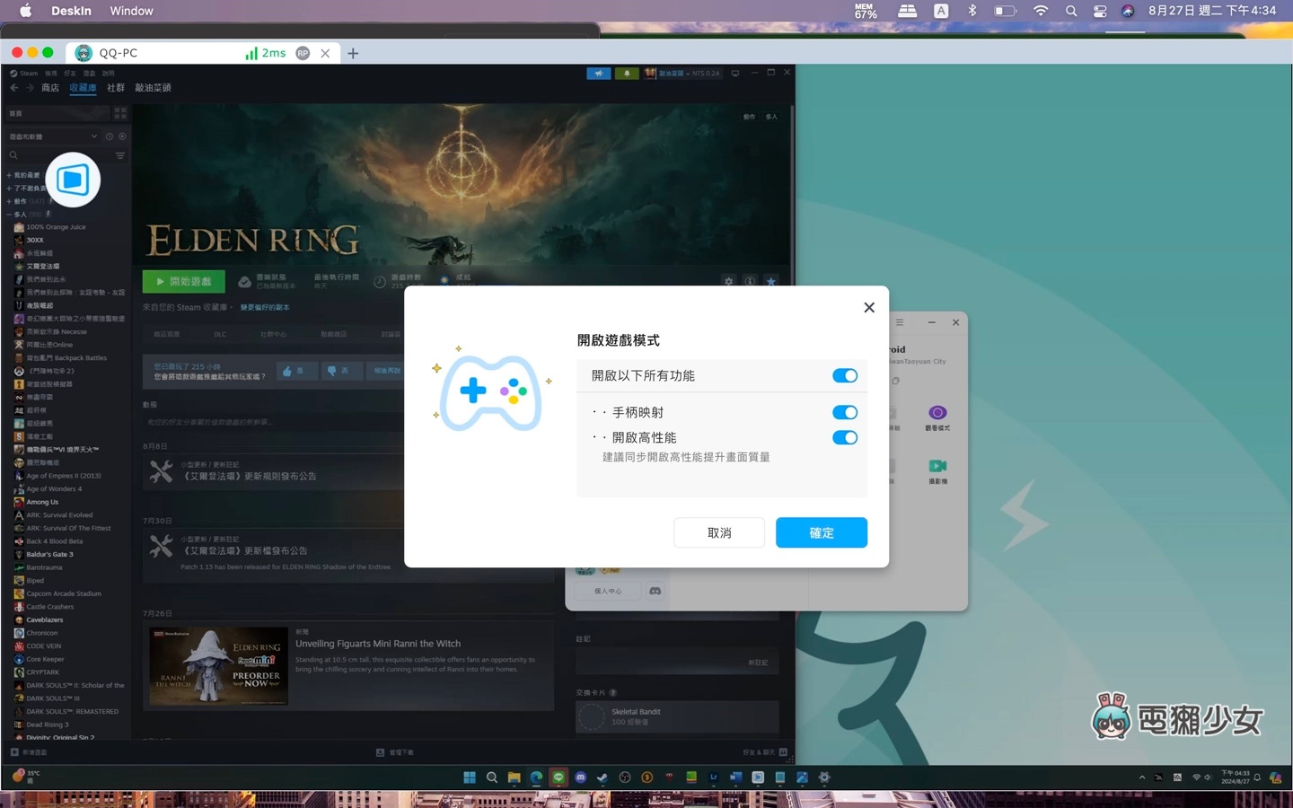Click the controller icon beside 個人中心
Image resolution: width=1293 pixels, height=808 pixels.
(655, 591)
